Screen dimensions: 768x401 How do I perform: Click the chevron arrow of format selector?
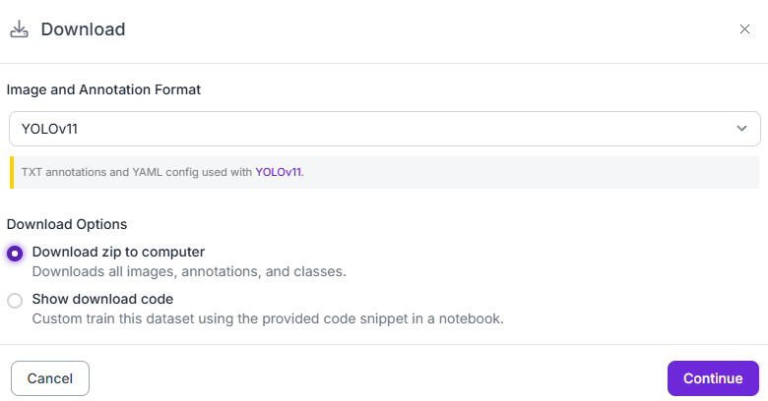[741, 128]
